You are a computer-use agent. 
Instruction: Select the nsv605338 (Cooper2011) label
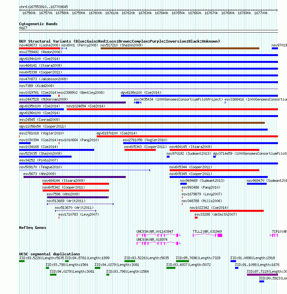(x=41, y=72)
